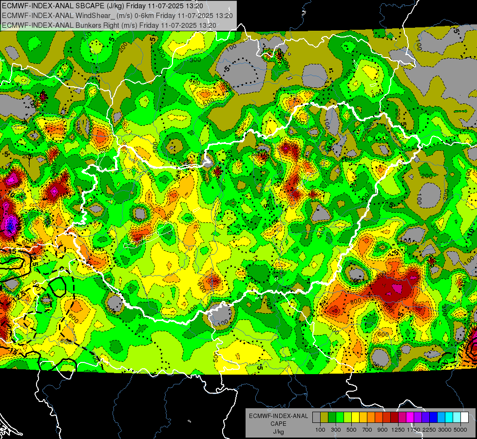The width and height of the screenshot is (477, 439).
Task: Click the 100 value on the legend scale
Action: coord(320,430)
